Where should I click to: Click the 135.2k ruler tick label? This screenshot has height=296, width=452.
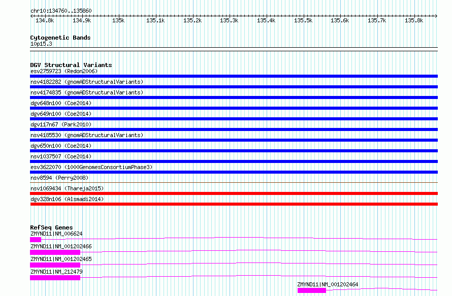pyautogui.click(x=192, y=20)
